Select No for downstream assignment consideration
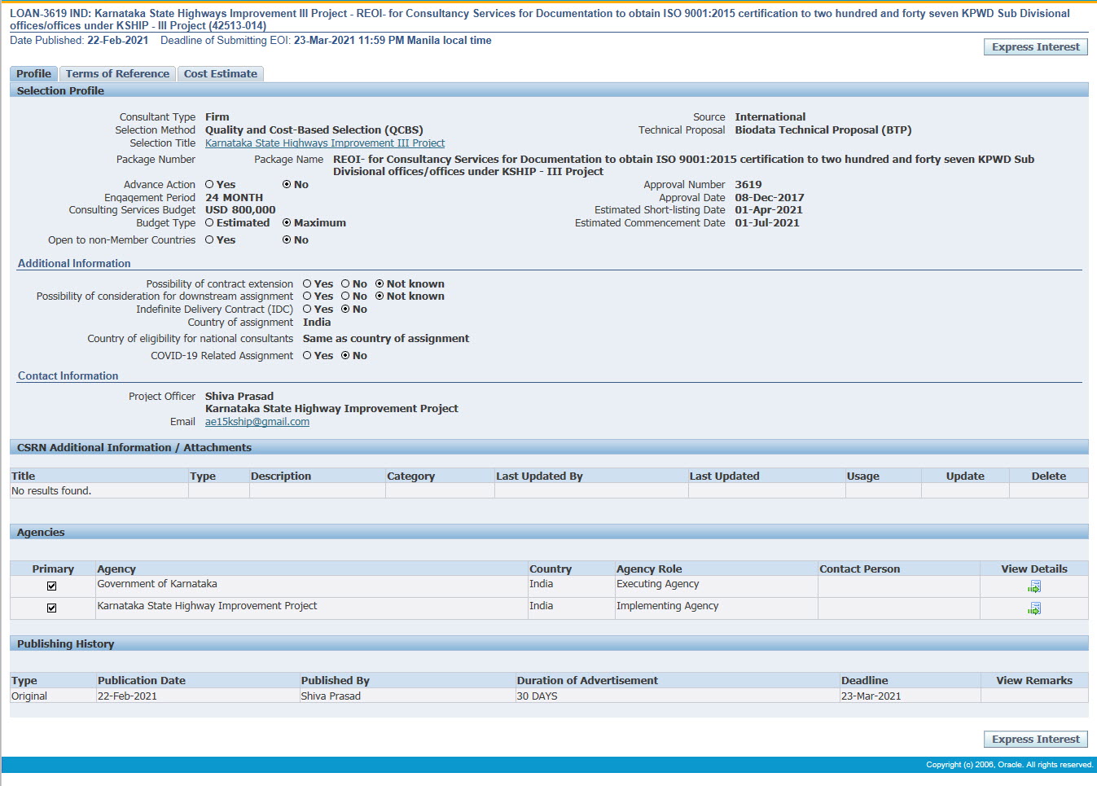Screen dimensions: 1097x786 pos(345,296)
